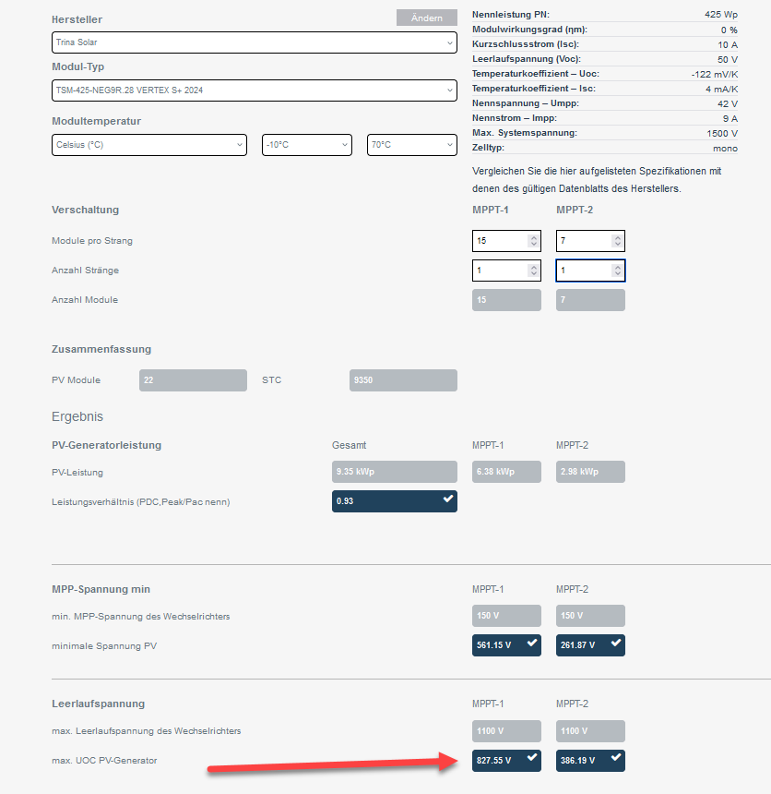Select the -10°C minimum temperature dropdown
771x794 pixels.
pyautogui.click(x=306, y=145)
